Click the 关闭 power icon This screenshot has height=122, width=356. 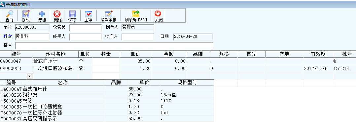coord(158,14)
